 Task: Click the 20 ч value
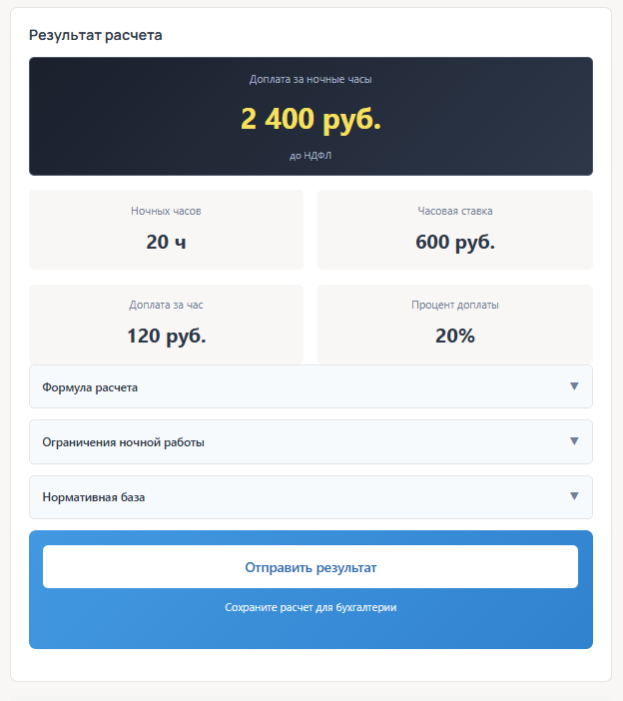coord(166,242)
